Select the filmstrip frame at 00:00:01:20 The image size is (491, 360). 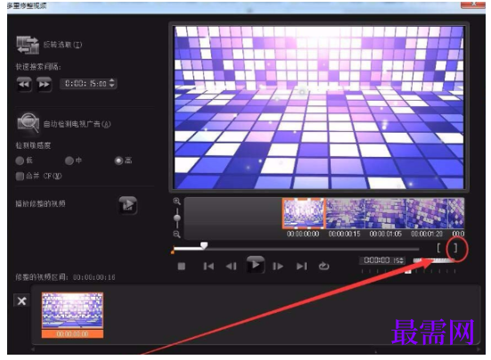click(427, 214)
